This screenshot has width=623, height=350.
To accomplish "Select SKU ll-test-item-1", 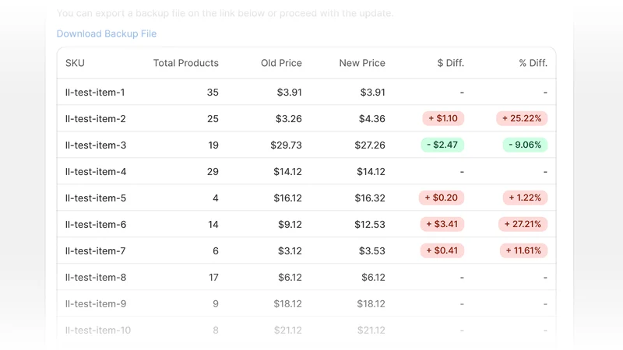I will (x=95, y=93).
